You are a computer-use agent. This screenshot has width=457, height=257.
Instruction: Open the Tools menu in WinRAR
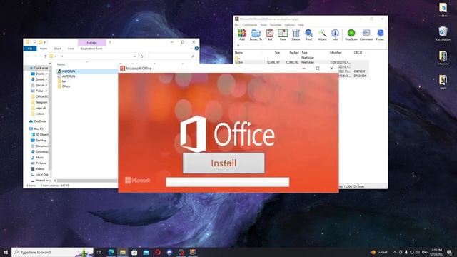click(263, 25)
